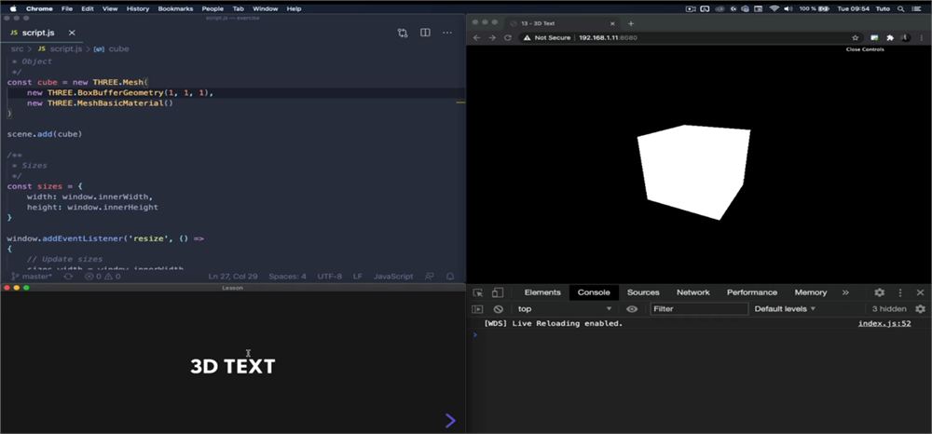Screen dimensions: 932x434
Task: Click the browser back arrow
Action: point(476,37)
